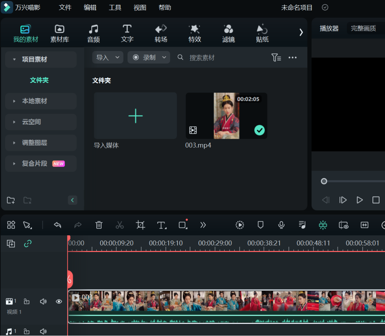The width and height of the screenshot is (385, 336).
Task: Open the 滤镜 (Filters) panel
Action: click(228, 33)
